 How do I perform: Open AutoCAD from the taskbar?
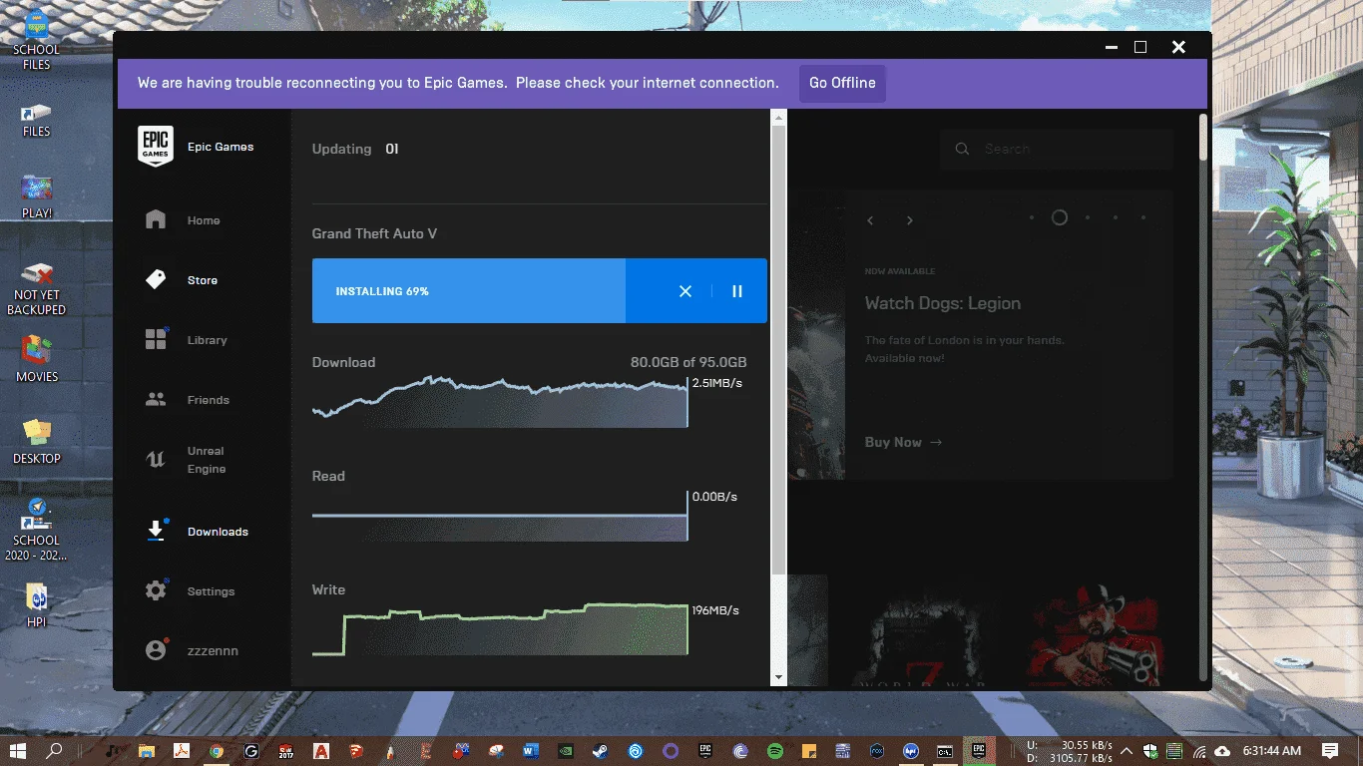[x=321, y=750]
